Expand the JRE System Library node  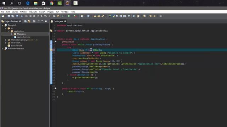[6, 40]
